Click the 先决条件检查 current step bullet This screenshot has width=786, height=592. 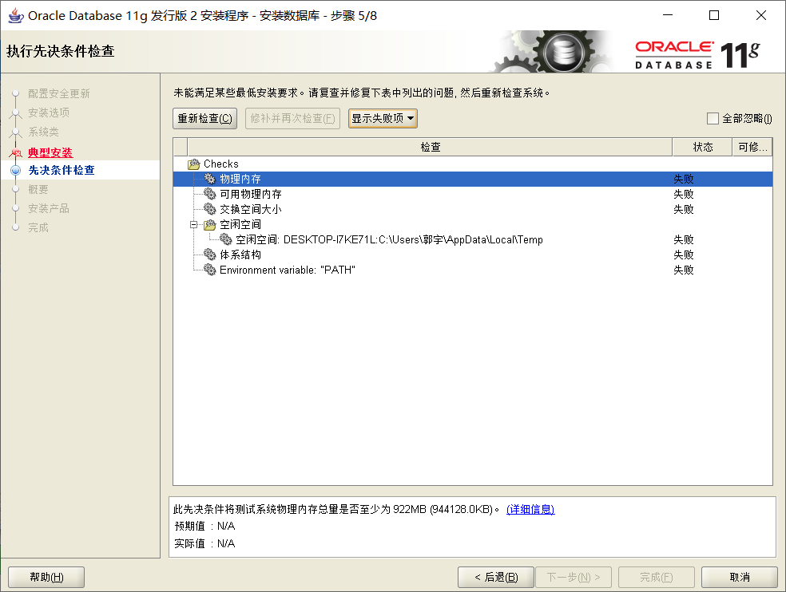tap(15, 170)
